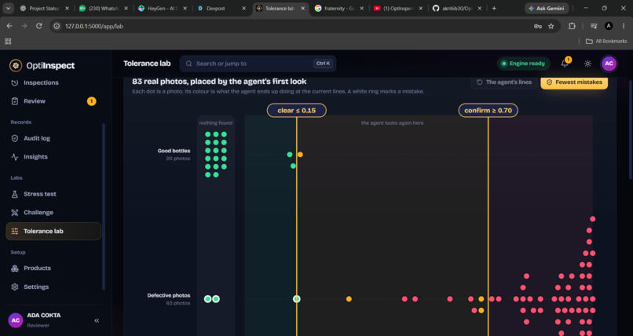The image size is (633, 336).
Task: Toggle light/dark theme sun icon
Action: pyautogui.click(x=587, y=64)
